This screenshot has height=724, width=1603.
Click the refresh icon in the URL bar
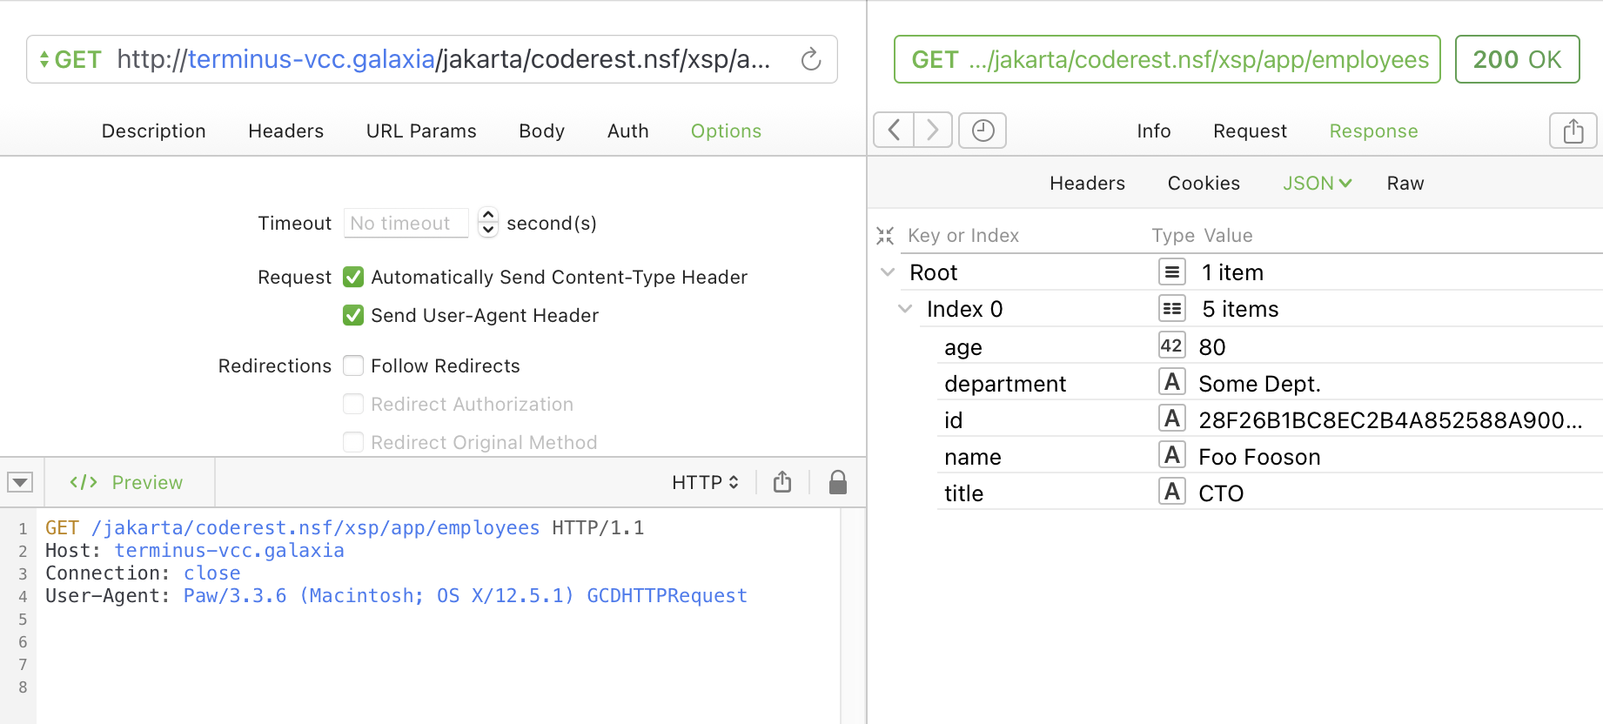tap(810, 59)
